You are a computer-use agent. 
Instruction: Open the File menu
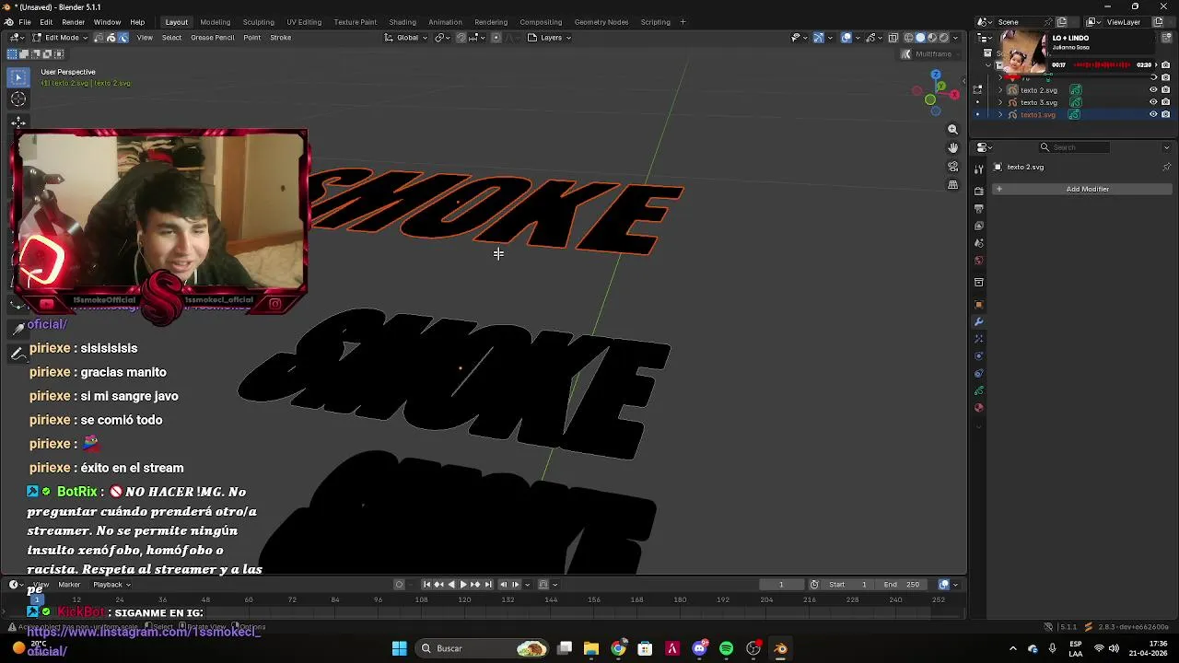25,22
